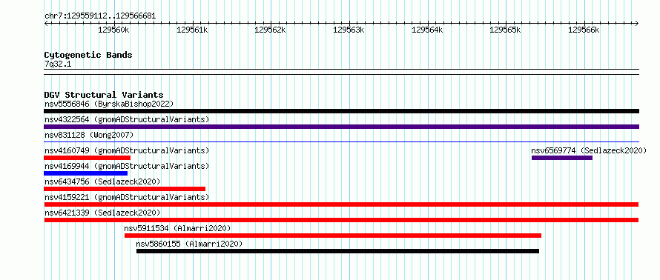Select the black nsv5556846 variant bar
The image size is (660, 280).
tap(341, 111)
